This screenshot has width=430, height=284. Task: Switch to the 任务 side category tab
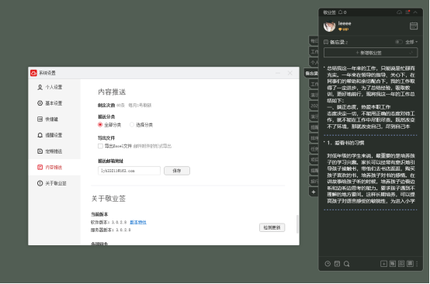coord(314,149)
